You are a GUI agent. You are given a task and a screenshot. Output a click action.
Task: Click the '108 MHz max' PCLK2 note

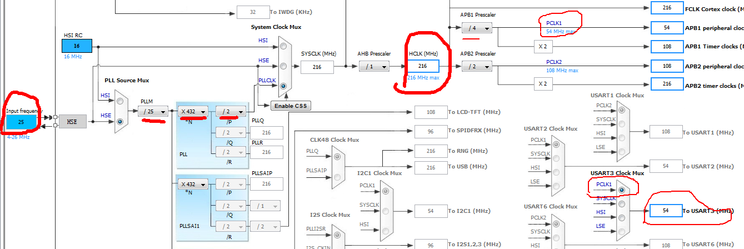coord(562,71)
